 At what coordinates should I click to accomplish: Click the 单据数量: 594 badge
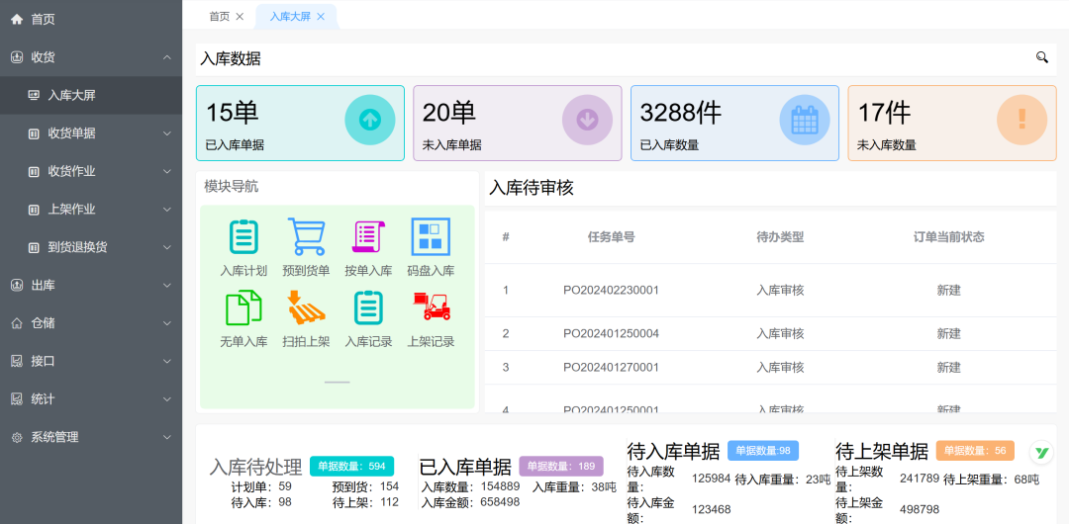coord(351,466)
